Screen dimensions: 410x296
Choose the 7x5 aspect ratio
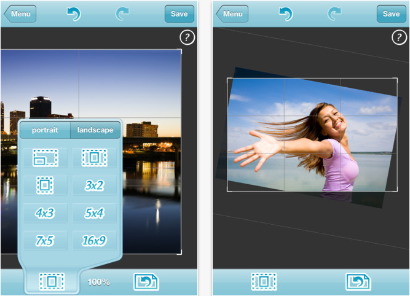tap(45, 241)
